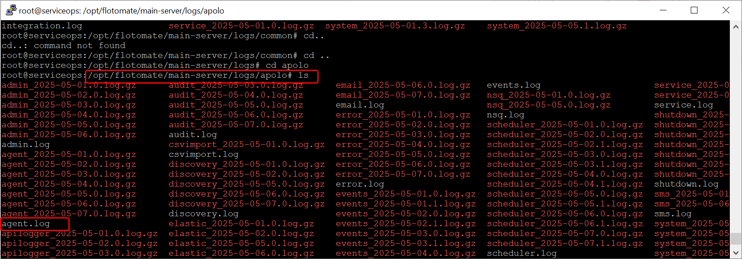Click discovery_2025-05-07.0.log.gz
The image size is (742, 259).
(247, 204)
